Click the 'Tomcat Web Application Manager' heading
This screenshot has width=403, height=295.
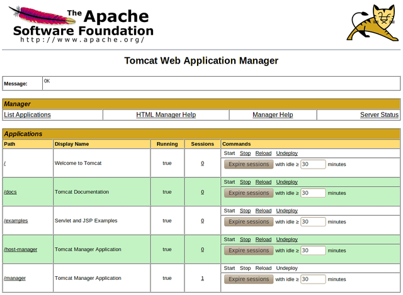click(201, 61)
